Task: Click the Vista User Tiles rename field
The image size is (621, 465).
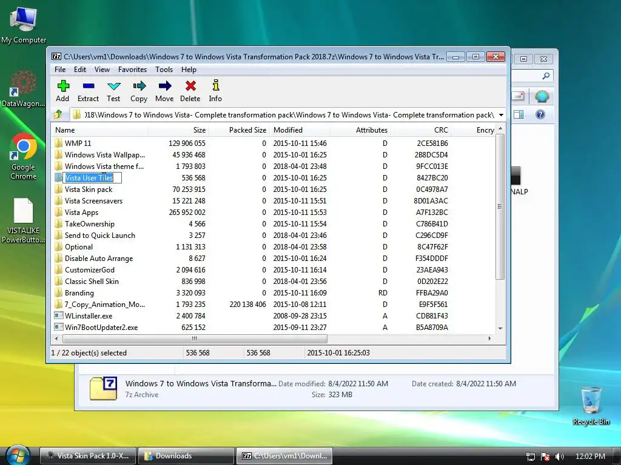Action: coord(92,178)
